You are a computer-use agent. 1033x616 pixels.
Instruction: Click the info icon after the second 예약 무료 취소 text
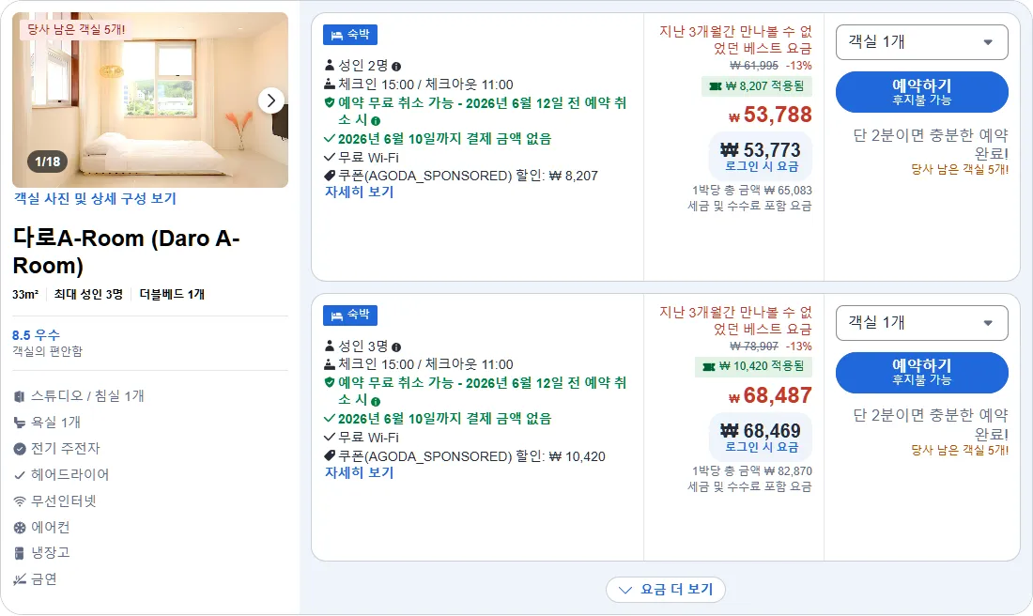376,402
